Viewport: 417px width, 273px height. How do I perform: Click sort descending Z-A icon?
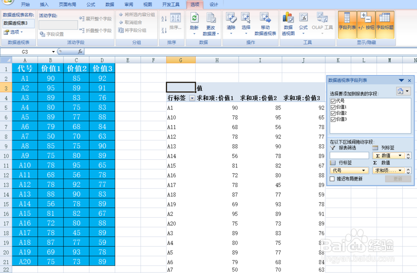tap(164, 30)
